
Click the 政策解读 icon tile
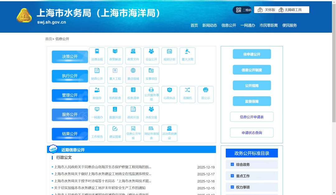115,56
